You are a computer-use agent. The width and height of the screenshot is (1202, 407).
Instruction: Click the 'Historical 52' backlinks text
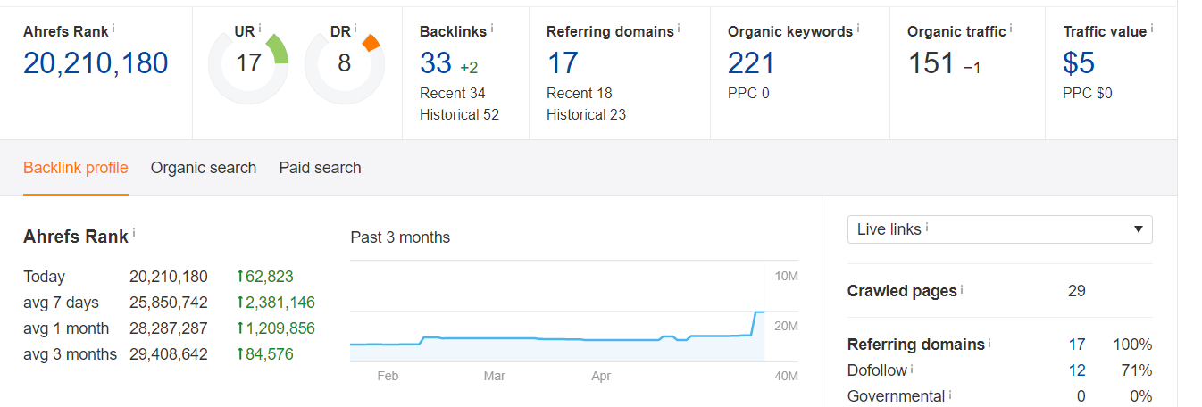459,114
